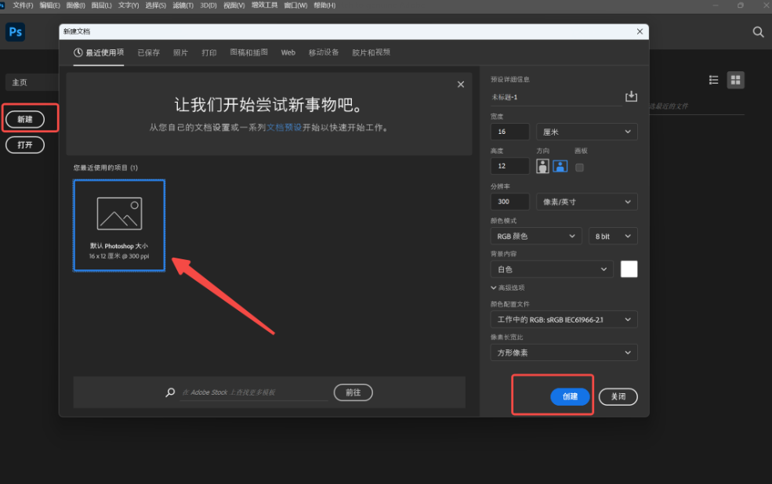Open the 文字(Y) menu
The width and height of the screenshot is (772, 484).
pyautogui.click(x=129, y=5)
